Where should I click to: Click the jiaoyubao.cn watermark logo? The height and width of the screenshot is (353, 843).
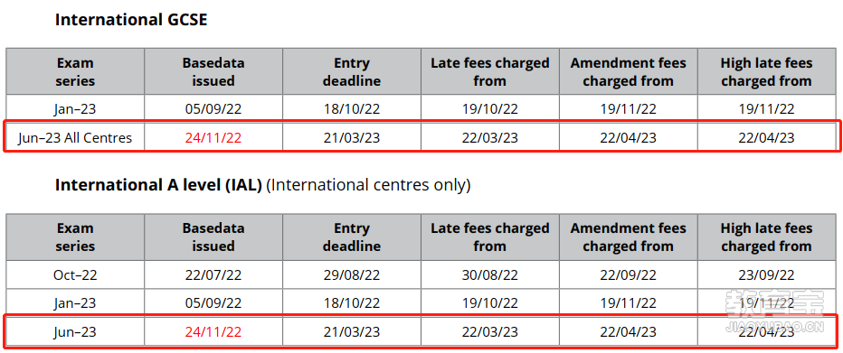coord(775,311)
